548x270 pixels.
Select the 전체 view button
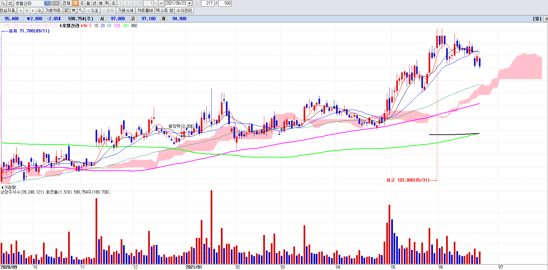coord(66,3)
